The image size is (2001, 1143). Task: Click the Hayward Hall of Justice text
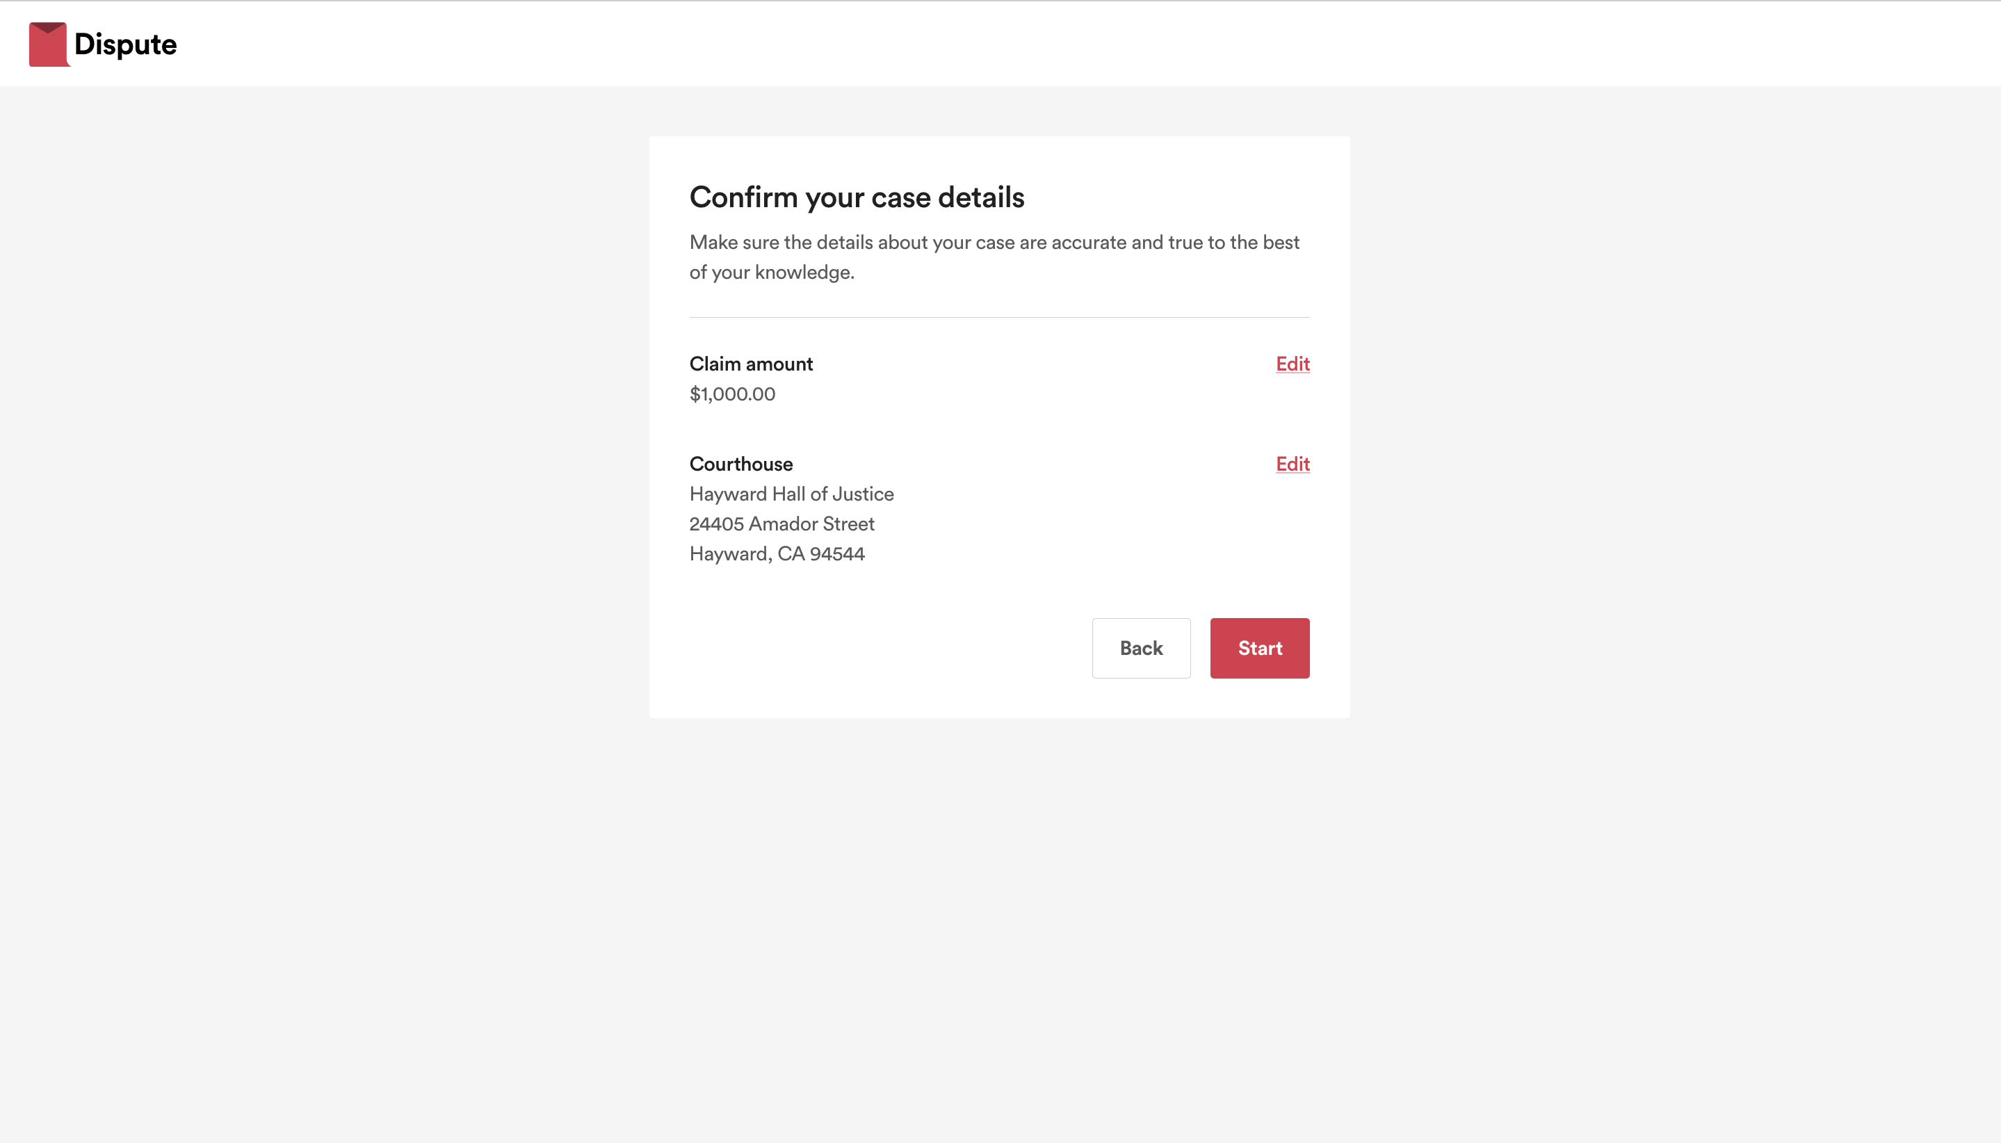pos(791,494)
